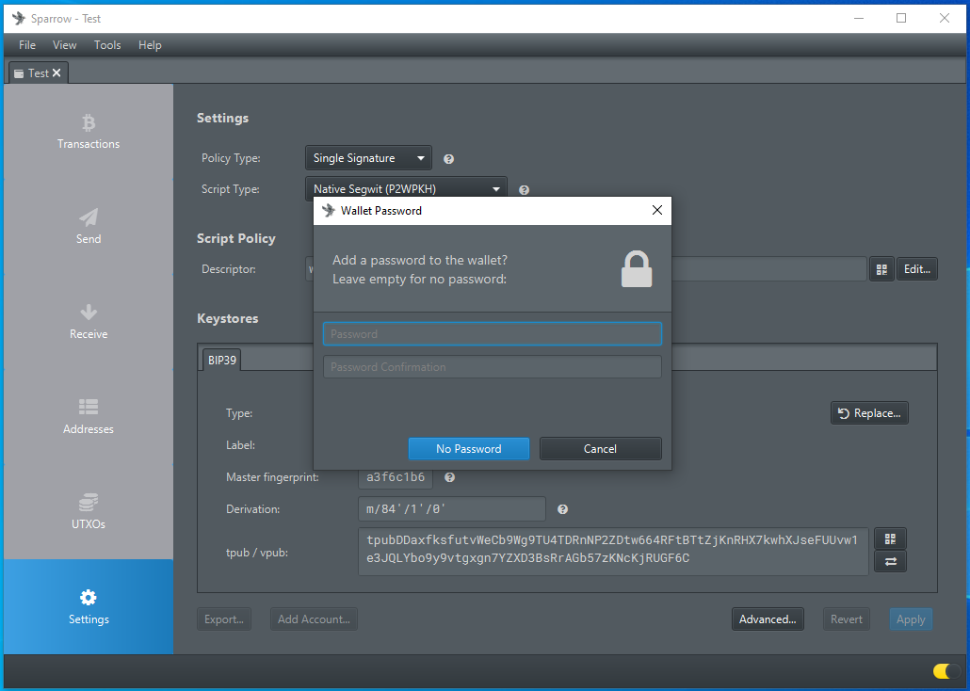This screenshot has height=691, width=970.
Task: Click the tpub / vpub key text area
Action: point(613,551)
